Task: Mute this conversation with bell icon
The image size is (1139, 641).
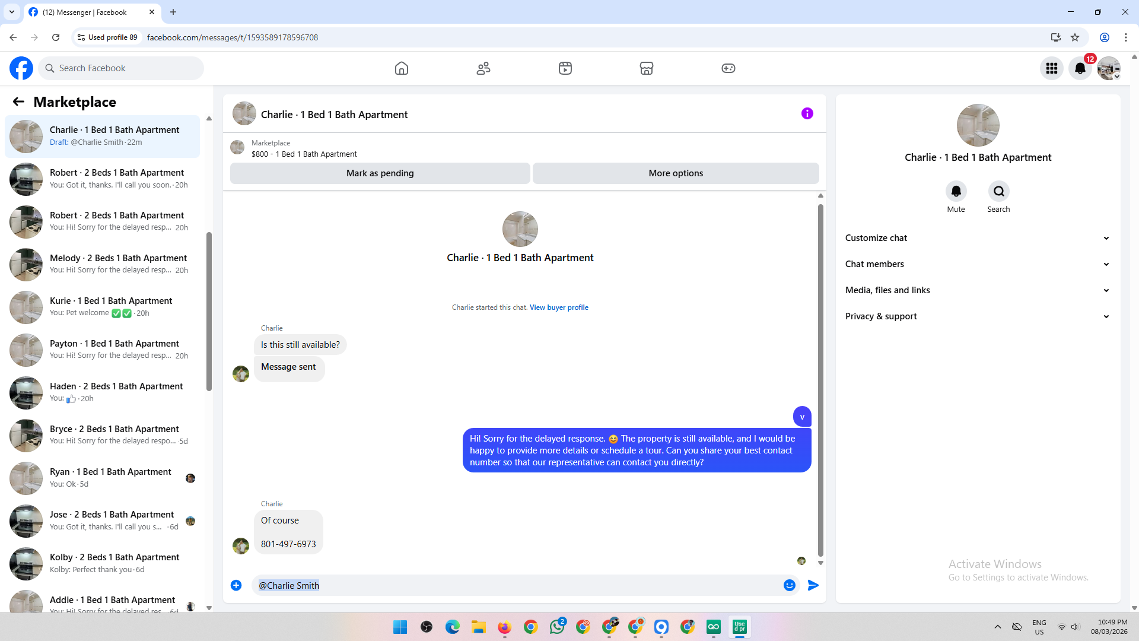Action: [956, 192]
